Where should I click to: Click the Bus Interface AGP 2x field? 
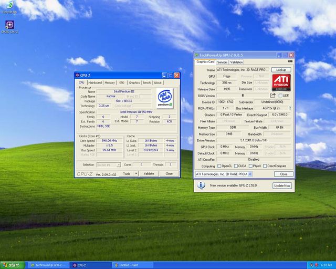coord(271,108)
